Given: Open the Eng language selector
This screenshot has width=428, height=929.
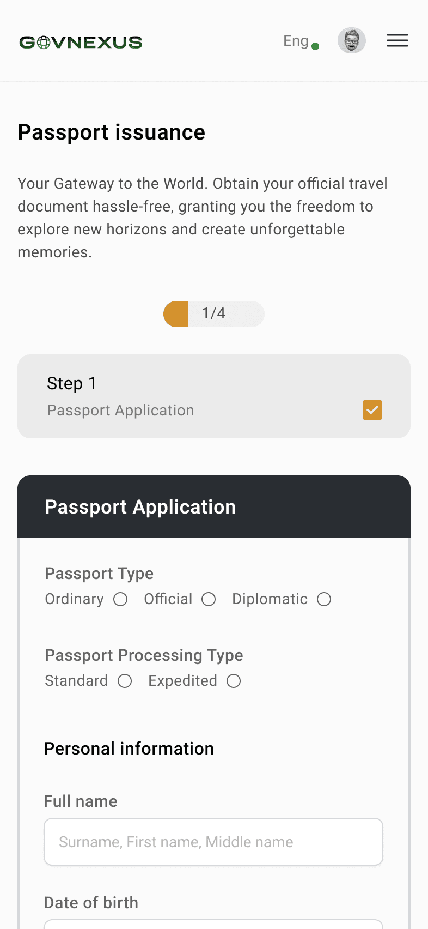Looking at the screenshot, I should coord(296,41).
